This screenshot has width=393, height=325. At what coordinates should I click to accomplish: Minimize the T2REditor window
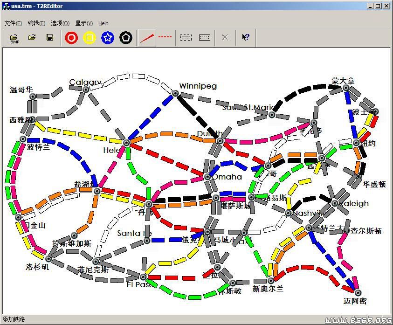click(371, 6)
